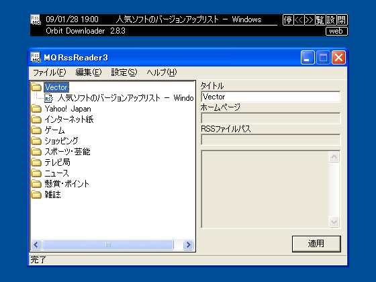Screen dimensions: 376x282
Task: Advance to next headline with >> button
Action: click(310, 19)
